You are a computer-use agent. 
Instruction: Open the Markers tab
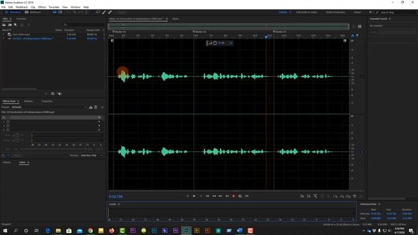[28, 101]
